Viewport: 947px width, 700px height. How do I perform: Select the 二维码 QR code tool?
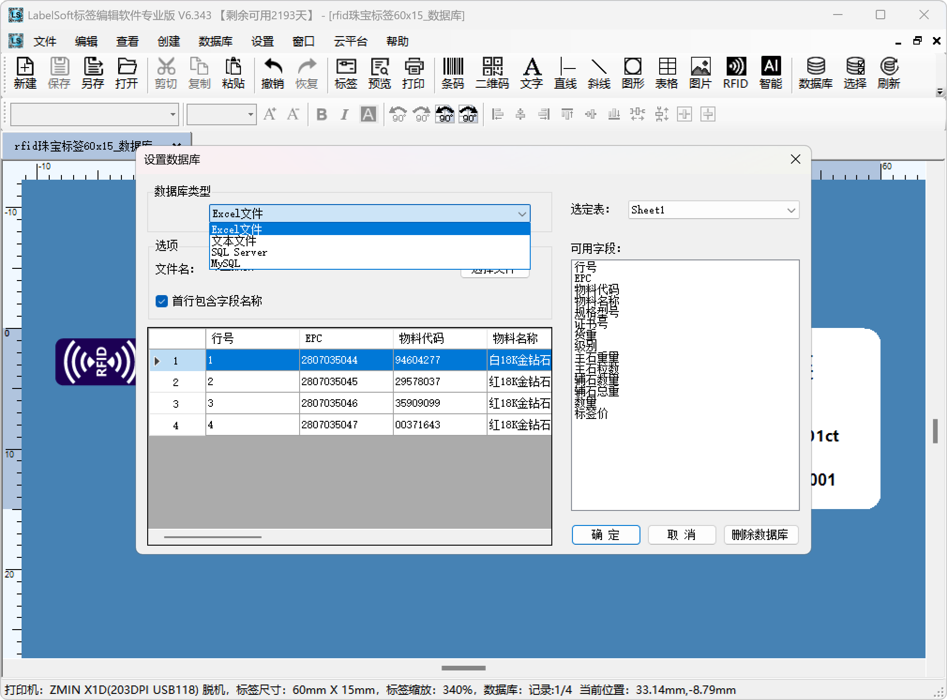coord(492,73)
